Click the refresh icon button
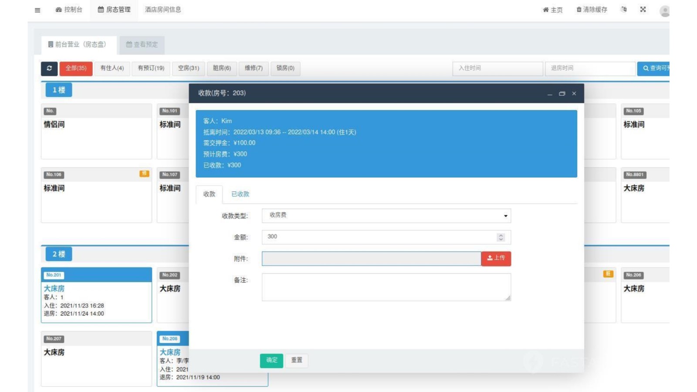Screen dimensions: 697x392 click(x=49, y=68)
